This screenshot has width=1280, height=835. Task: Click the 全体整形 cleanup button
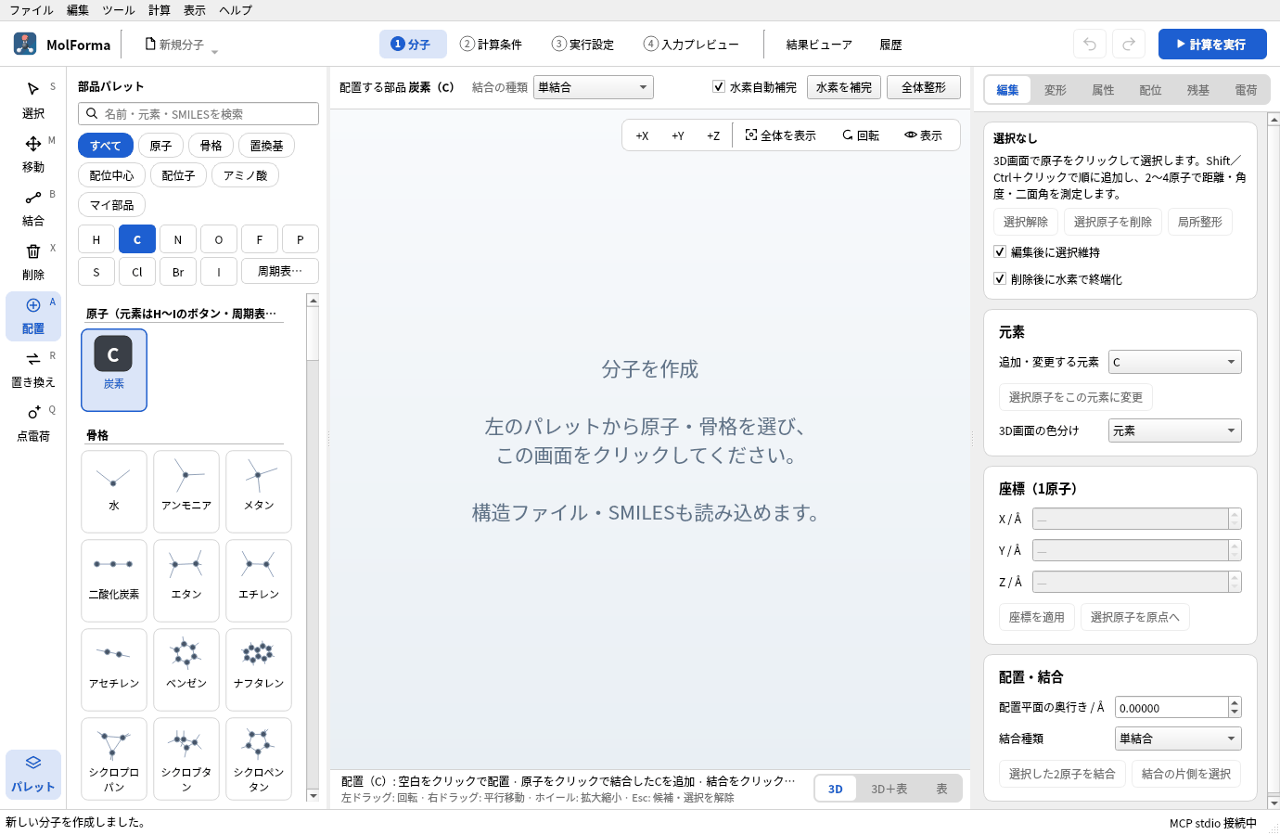click(924, 87)
